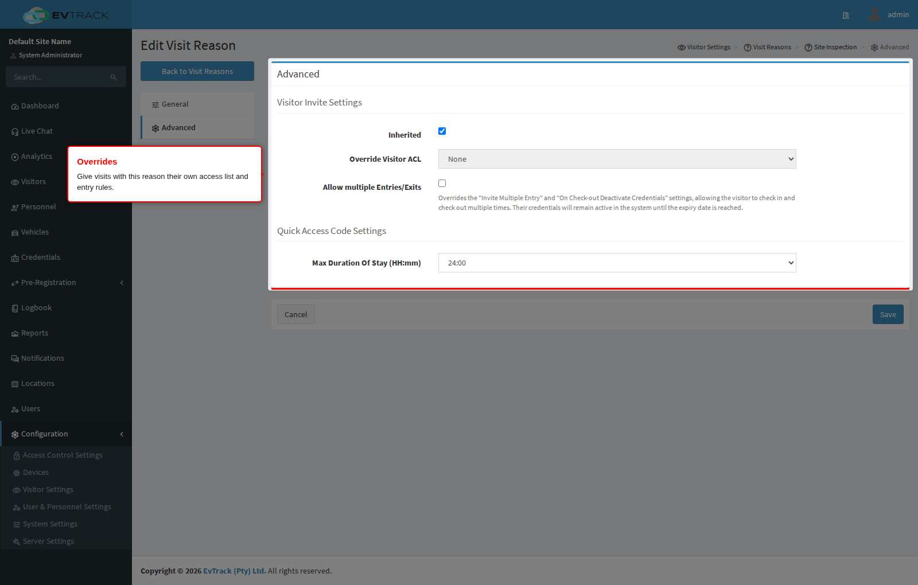
Task: Click the Cancel button
Action: tap(296, 314)
